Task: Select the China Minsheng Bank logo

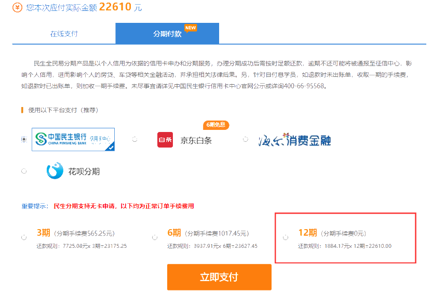Action: click(73, 139)
